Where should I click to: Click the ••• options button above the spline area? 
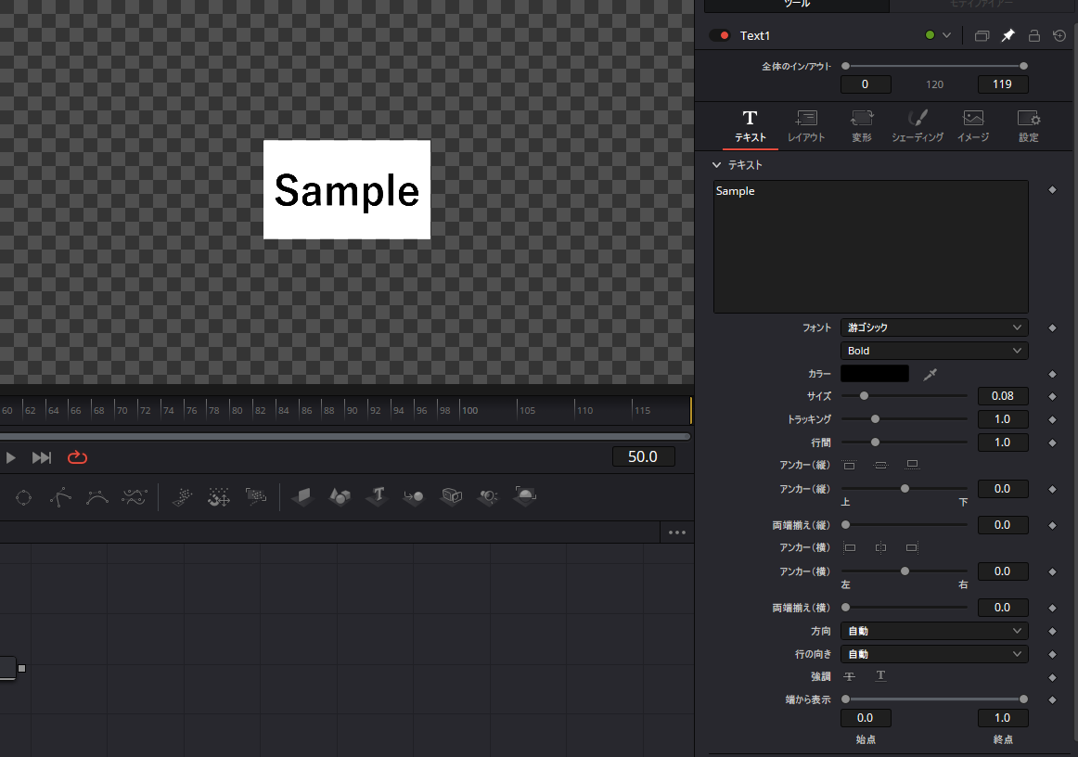(x=676, y=532)
